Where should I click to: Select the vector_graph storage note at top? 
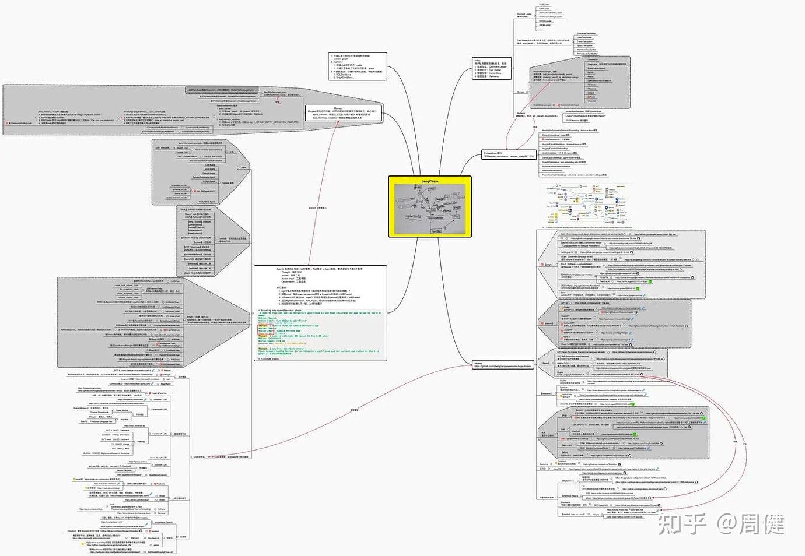tap(358, 66)
